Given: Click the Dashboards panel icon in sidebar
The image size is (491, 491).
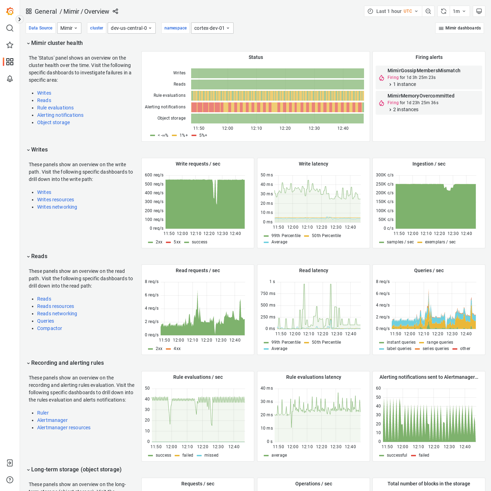Looking at the screenshot, I should click(x=10, y=62).
